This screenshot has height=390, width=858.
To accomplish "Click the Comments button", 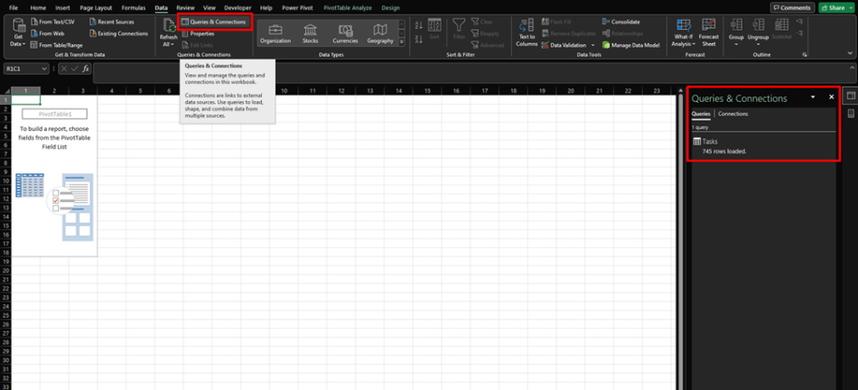I will coord(792,7).
